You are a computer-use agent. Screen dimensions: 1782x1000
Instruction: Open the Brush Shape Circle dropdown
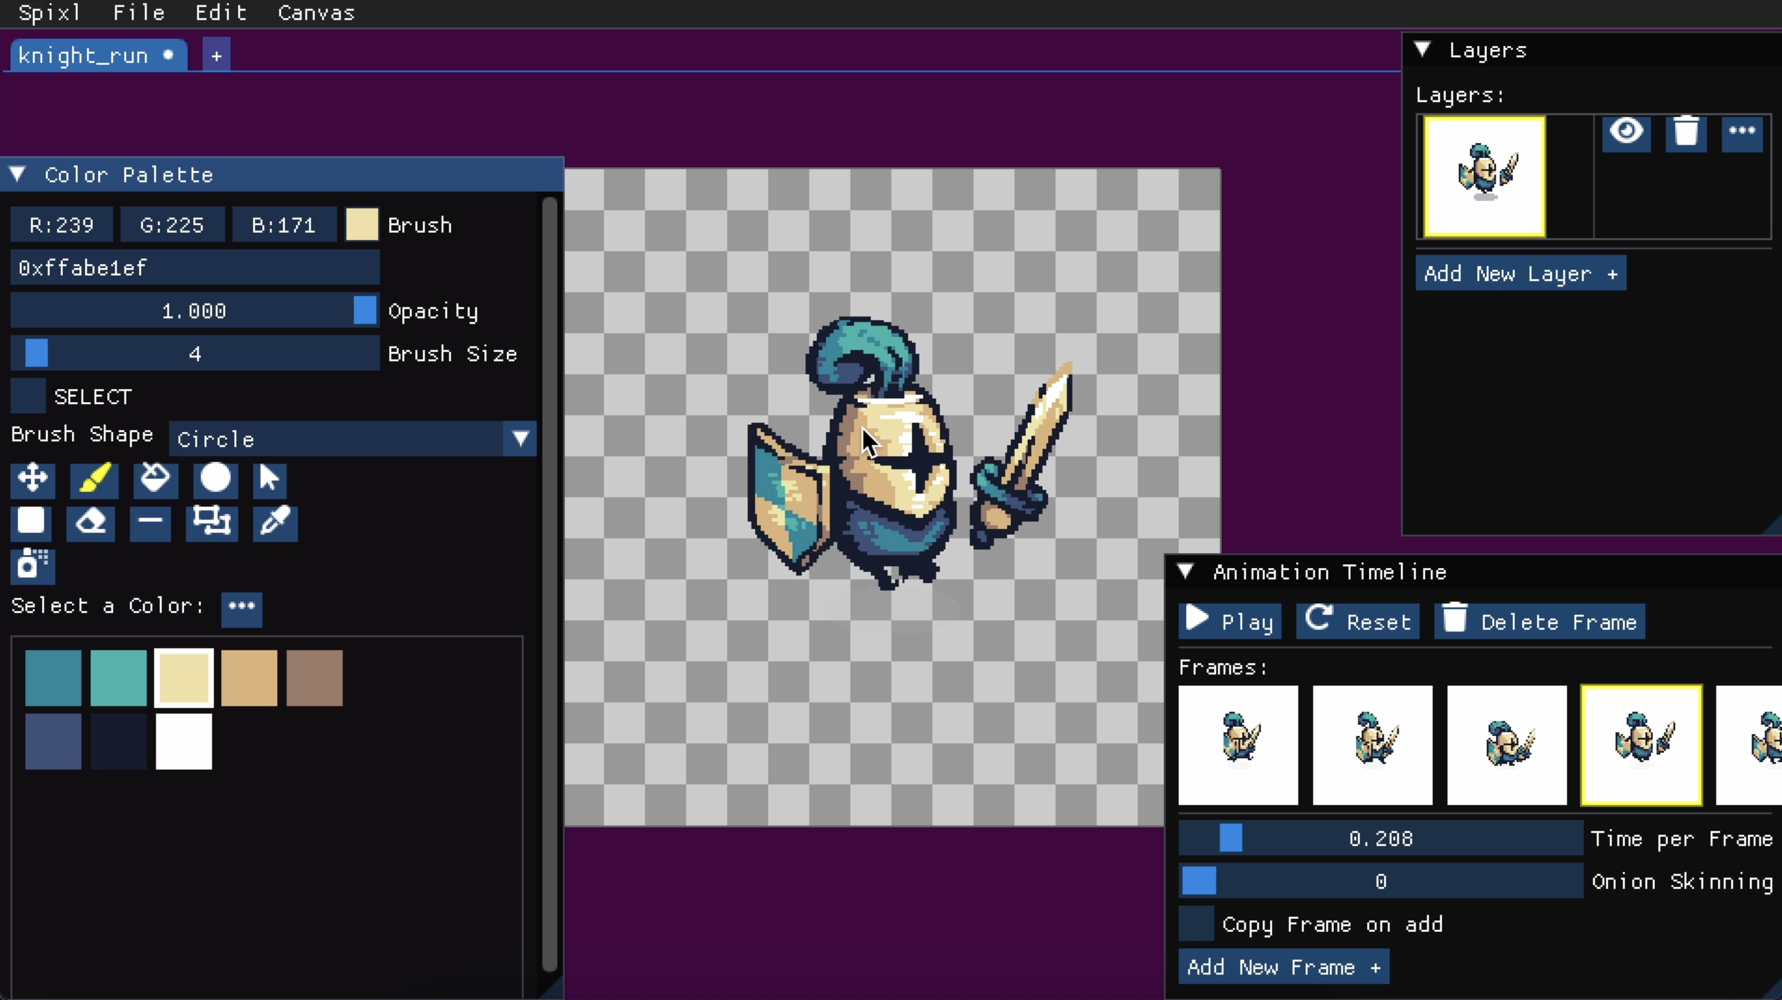point(353,439)
